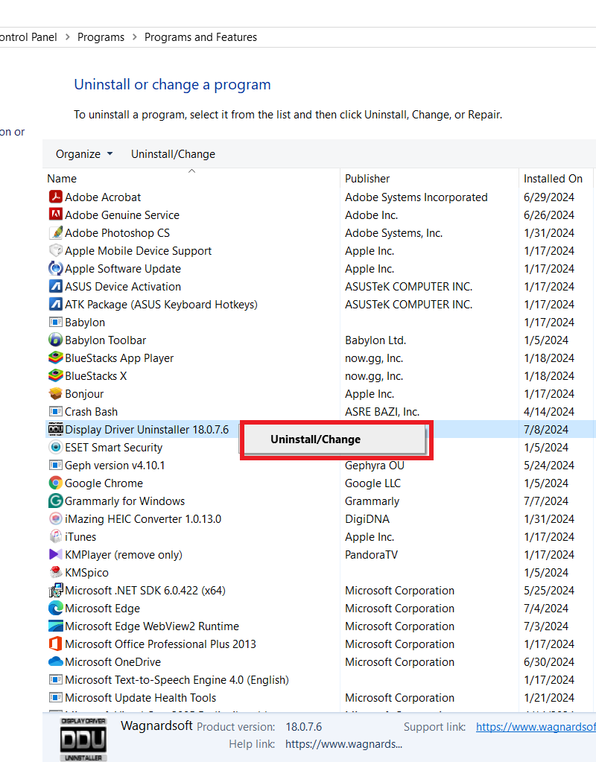Click the Google Chrome icon

(56, 483)
